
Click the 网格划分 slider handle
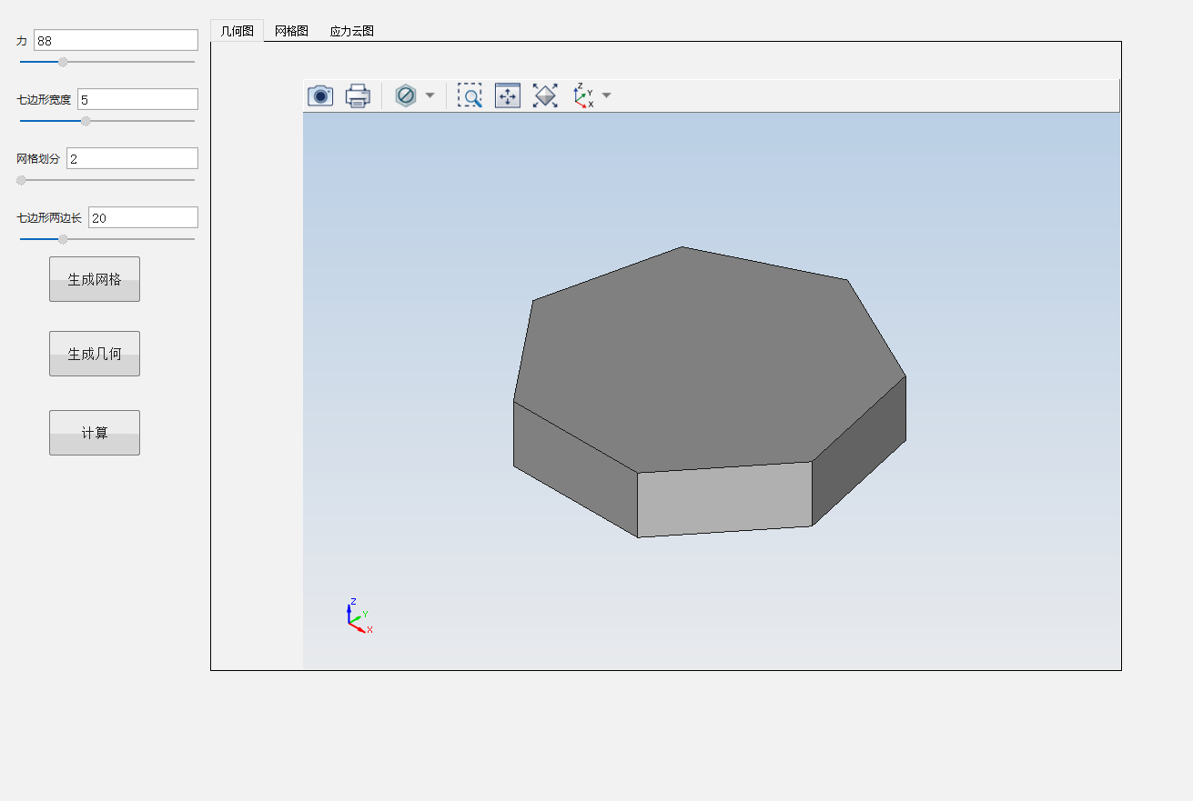click(21, 180)
